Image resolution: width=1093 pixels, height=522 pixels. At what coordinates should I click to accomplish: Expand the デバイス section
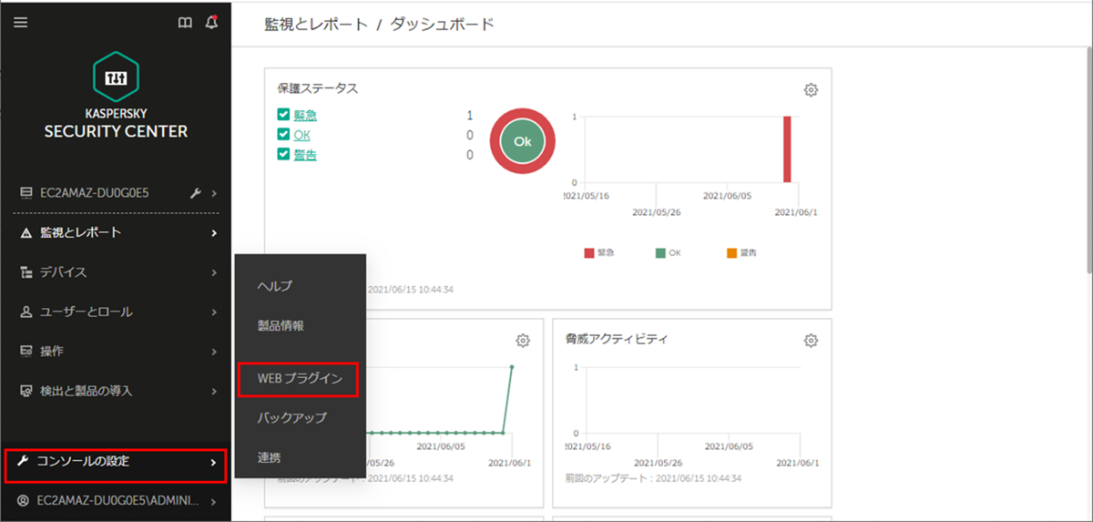pos(214,272)
